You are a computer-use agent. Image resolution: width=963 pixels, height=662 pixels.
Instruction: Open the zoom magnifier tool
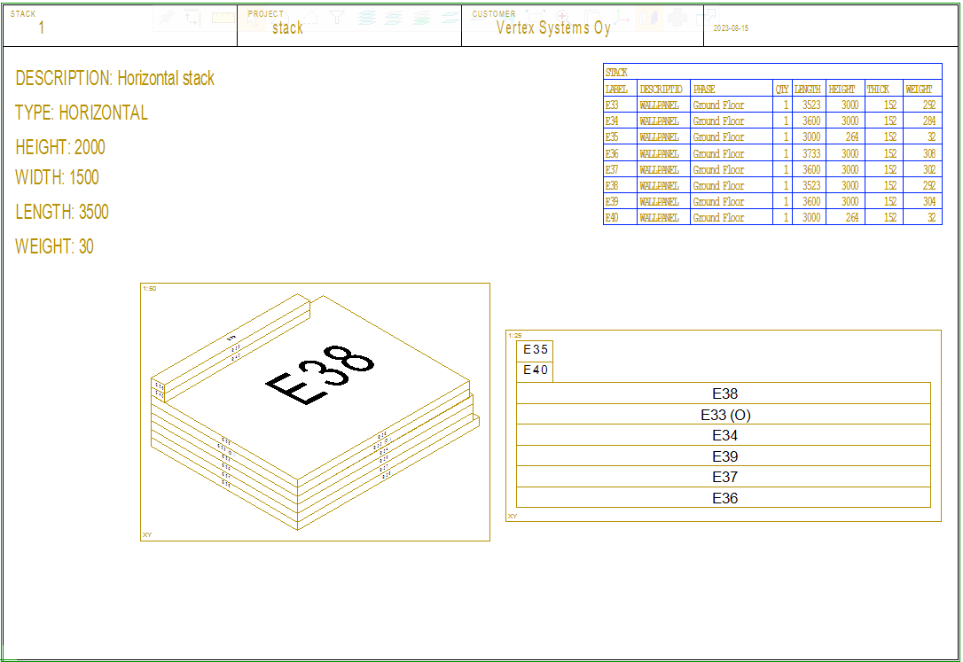tap(562, 16)
